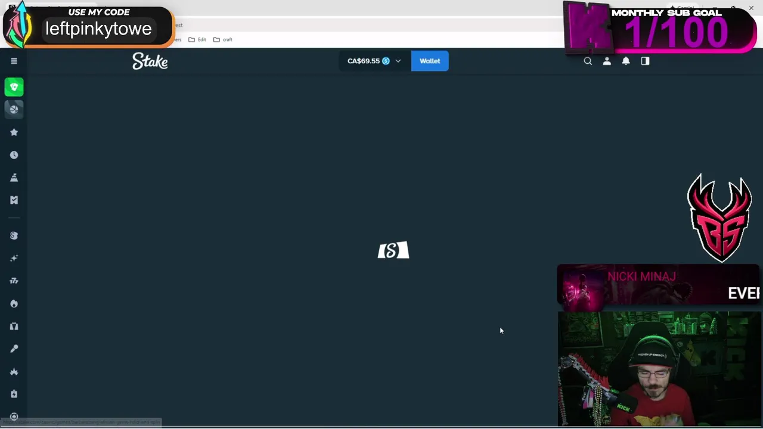This screenshot has height=429, width=763.
Task: Click the BS devil logo overlay
Action: (x=719, y=218)
